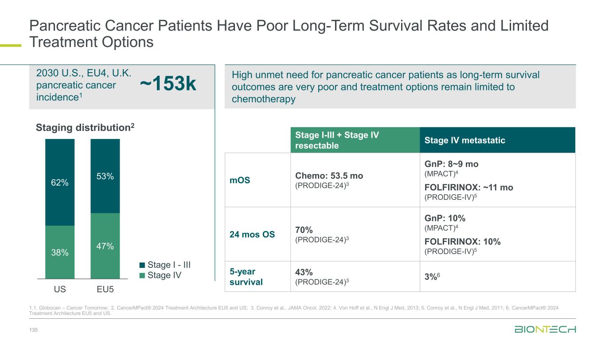Image resolution: width=605 pixels, height=340 pixels.
Task: Click the EU5 axis label
Action: click(105, 290)
